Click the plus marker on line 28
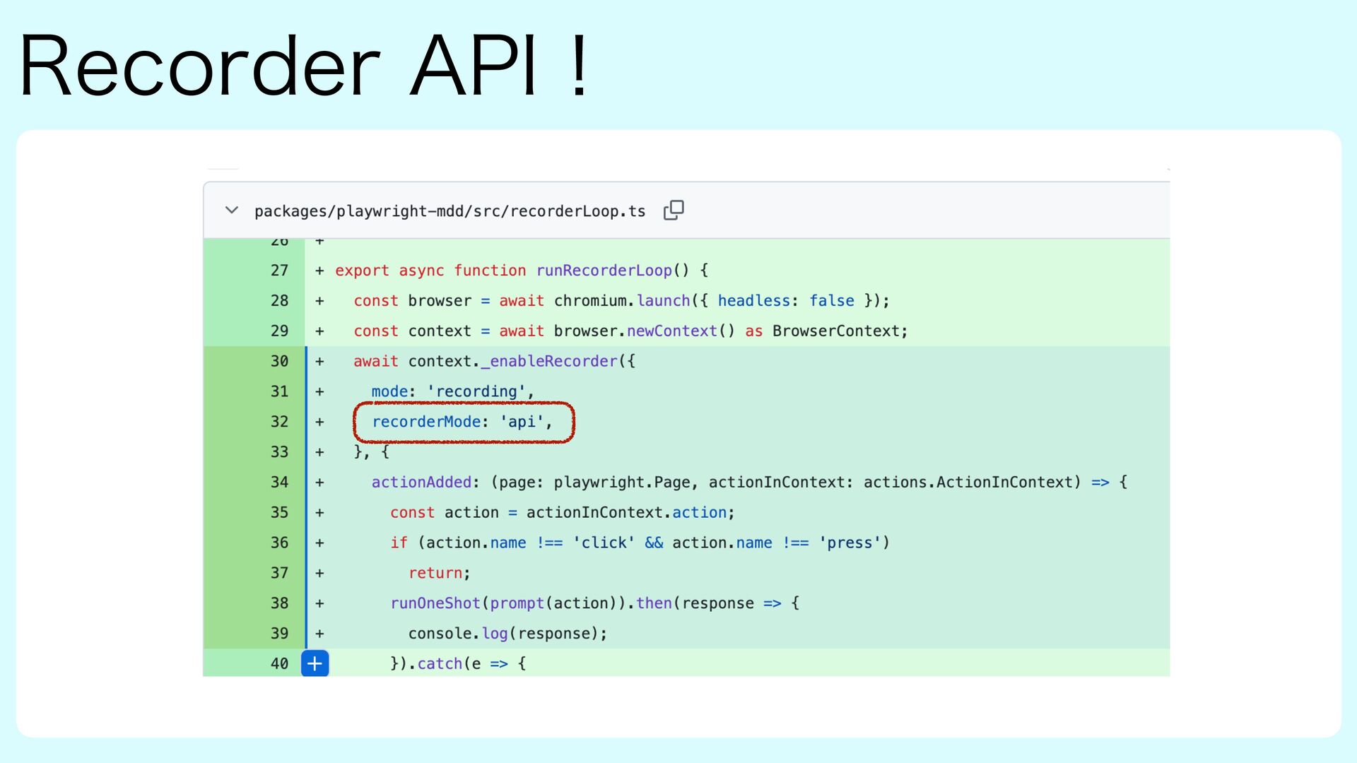This screenshot has height=763, width=1357. (x=319, y=301)
